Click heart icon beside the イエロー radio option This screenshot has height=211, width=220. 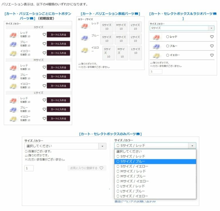tap(212, 55)
